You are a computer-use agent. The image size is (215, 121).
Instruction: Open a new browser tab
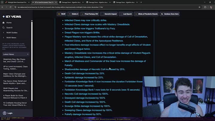click(x=141, y=2)
